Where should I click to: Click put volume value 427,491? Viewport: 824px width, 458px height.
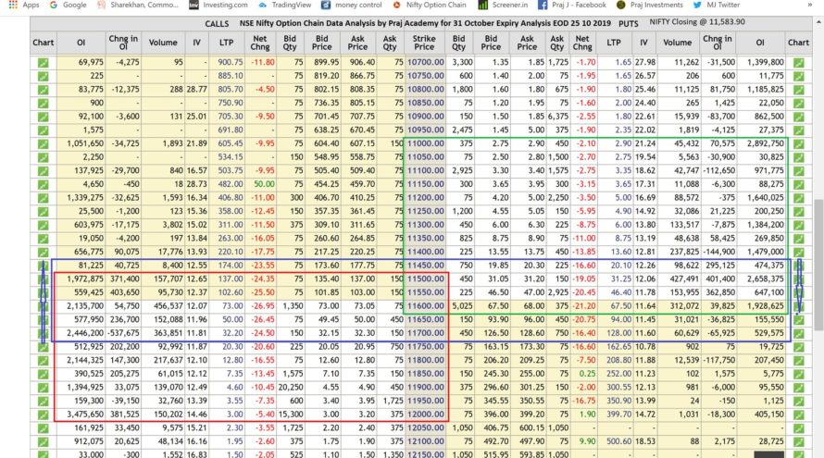tap(682, 279)
